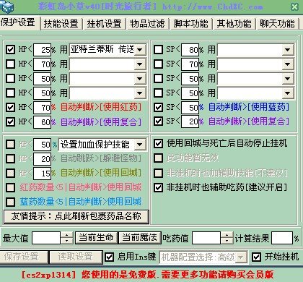
Task: Click the 当前生命 button
Action: (96, 237)
